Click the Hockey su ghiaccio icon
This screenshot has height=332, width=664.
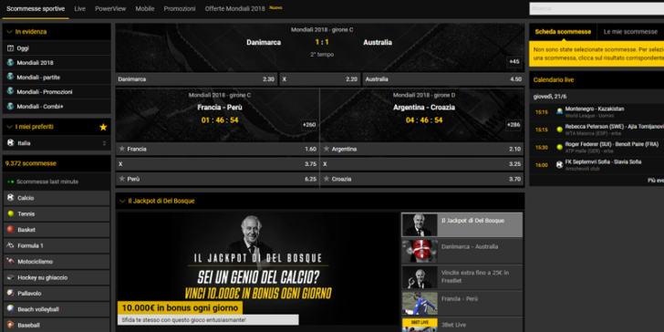click(x=11, y=277)
